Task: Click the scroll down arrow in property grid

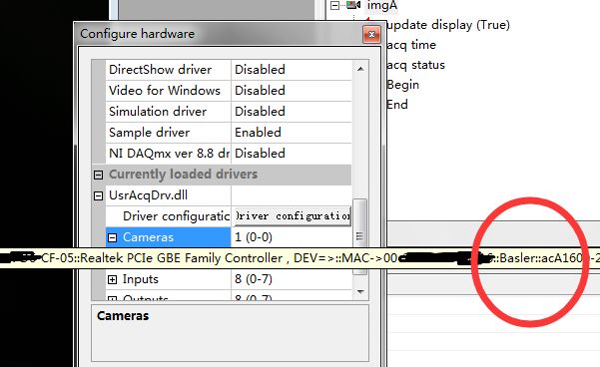Action: pyautogui.click(x=360, y=291)
